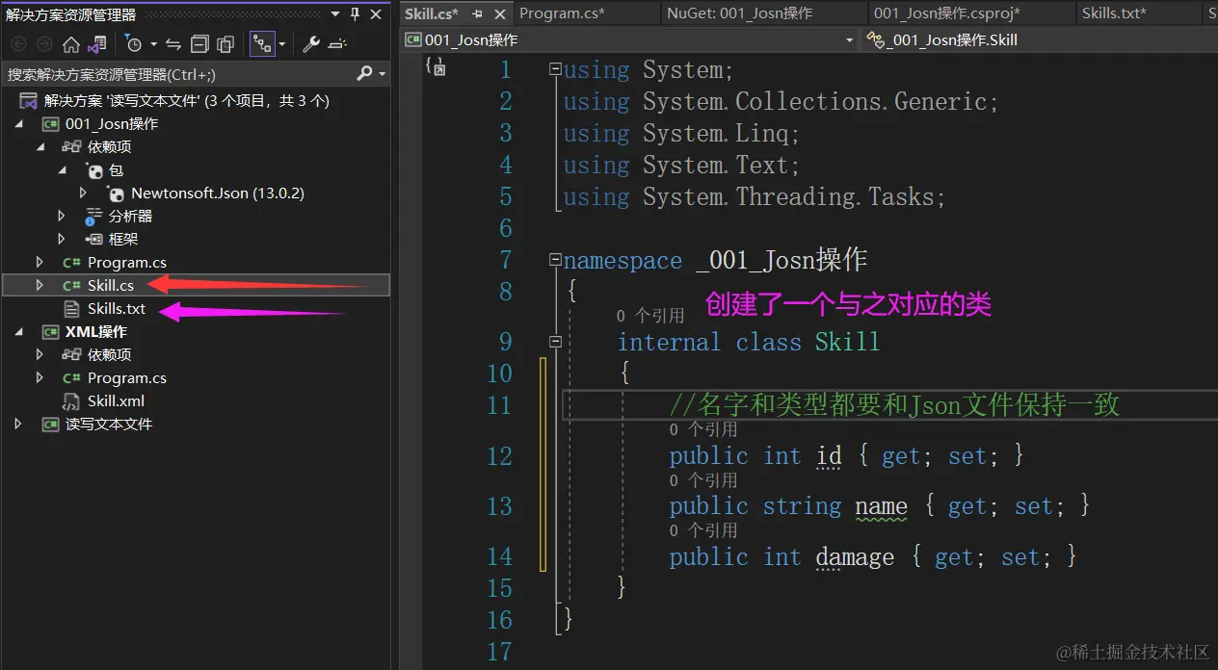
Task: Click the Home icon in Solution Explorer
Action: [71, 43]
